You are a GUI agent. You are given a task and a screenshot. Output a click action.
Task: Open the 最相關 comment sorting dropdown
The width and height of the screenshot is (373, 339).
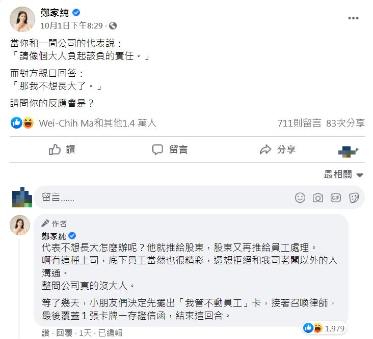(343, 175)
